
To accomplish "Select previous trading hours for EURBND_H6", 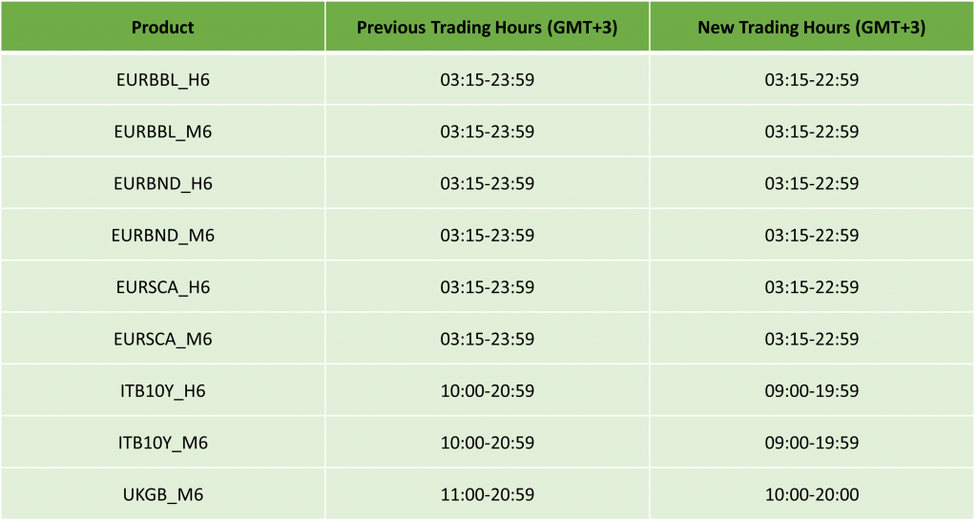I will click(x=487, y=183).
